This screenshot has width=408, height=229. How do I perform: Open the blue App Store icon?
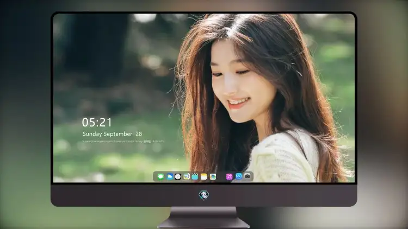(239, 176)
